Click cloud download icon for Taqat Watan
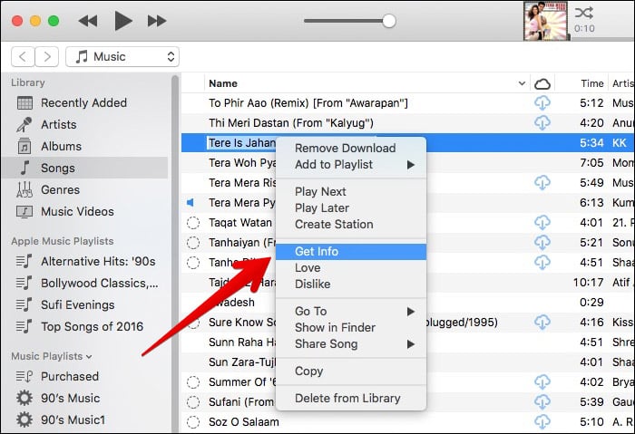Image resolution: width=635 pixels, height=434 pixels. point(542,223)
